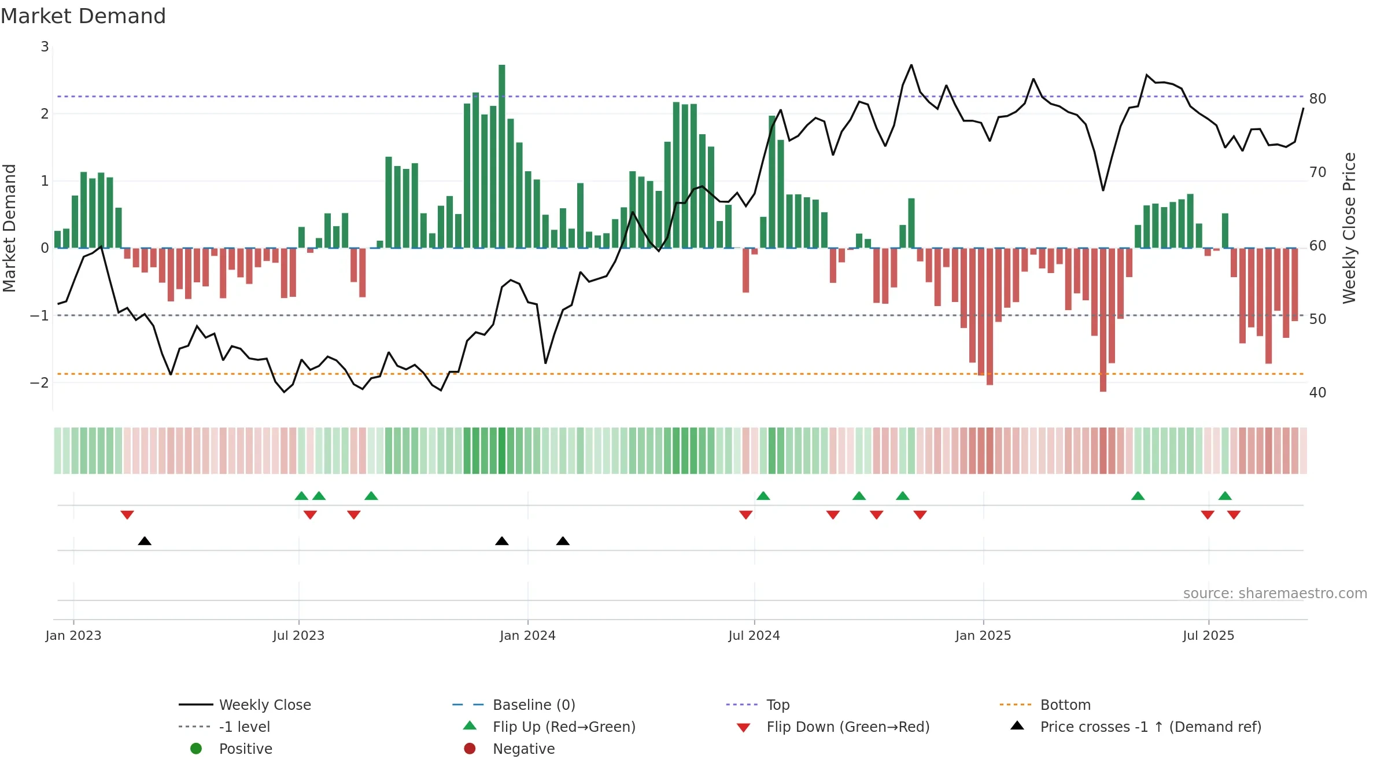Select the black triangle marker in early 2023
The width and height of the screenshot is (1388, 781).
pos(145,541)
